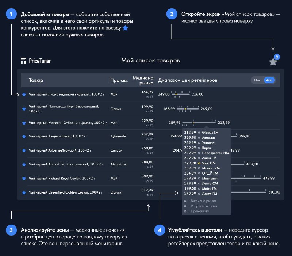Click manufacturer Кубань-Ти in Азерчай row
292x256 pixels.
coord(118,136)
